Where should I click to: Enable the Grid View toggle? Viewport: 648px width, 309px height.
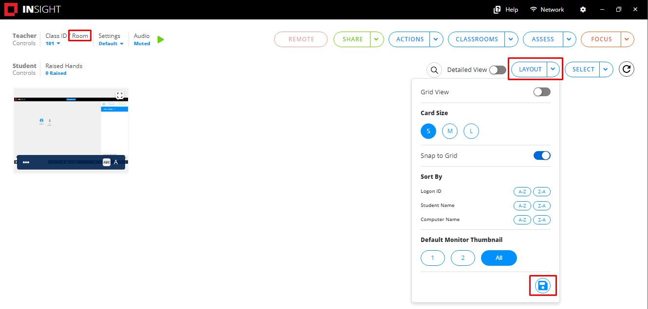tap(541, 92)
